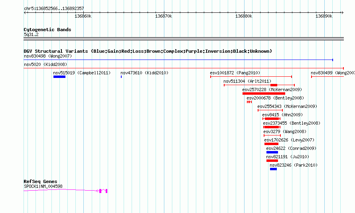Select the esv2554343 (McKernan2009) label
The height and width of the screenshot is (213, 355).
[287, 106]
